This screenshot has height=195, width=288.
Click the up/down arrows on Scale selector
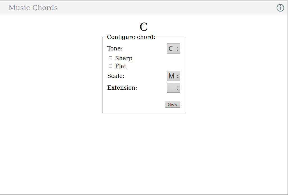[177, 76]
